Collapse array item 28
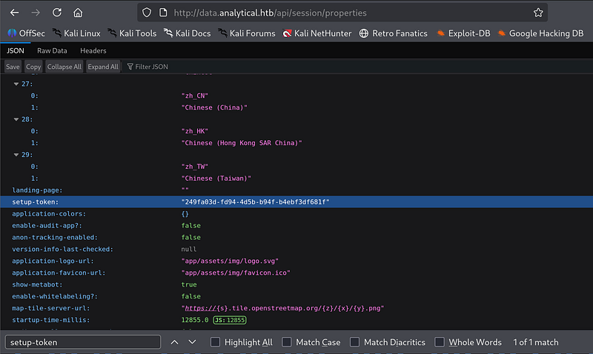This screenshot has width=593, height=354. click(16, 119)
